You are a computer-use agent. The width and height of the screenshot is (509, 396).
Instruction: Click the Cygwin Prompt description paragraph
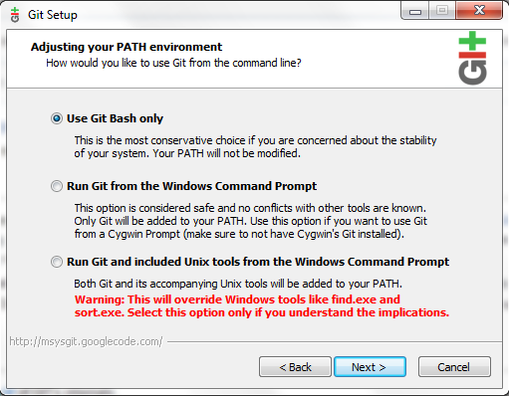coord(251,221)
